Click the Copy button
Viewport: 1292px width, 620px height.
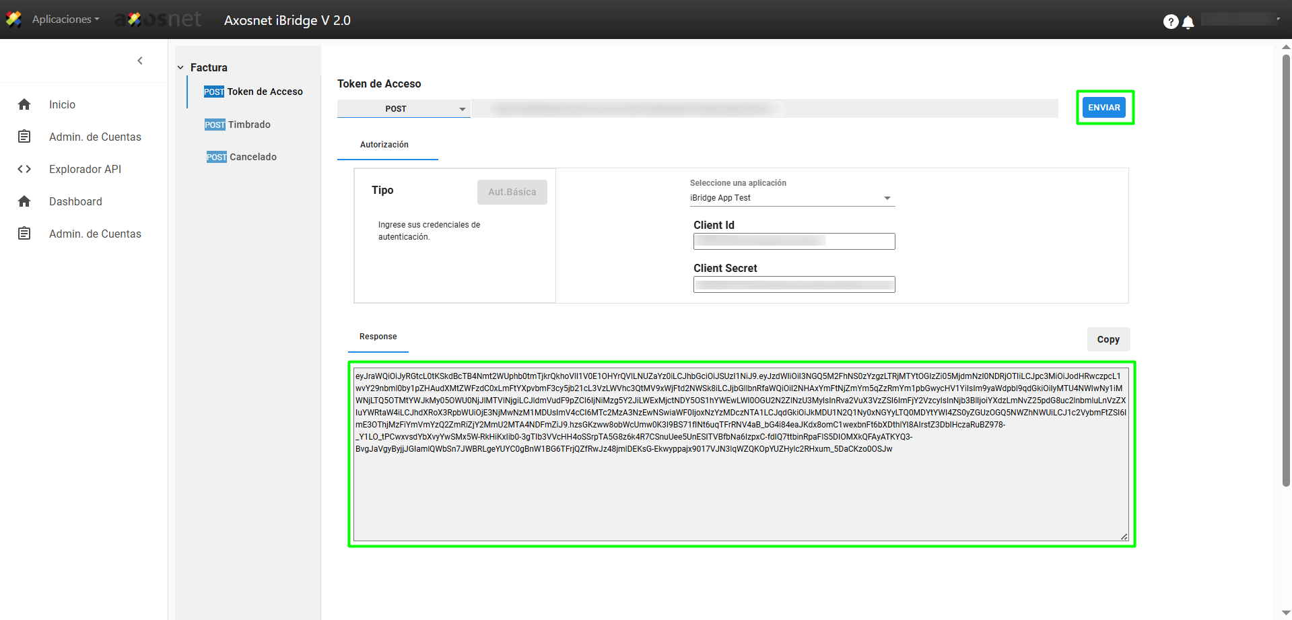(1108, 339)
